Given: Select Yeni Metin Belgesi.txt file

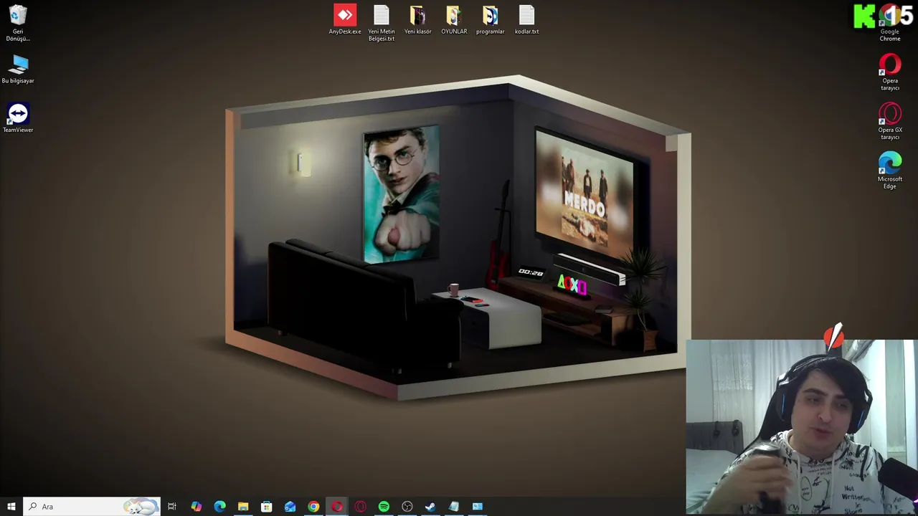Looking at the screenshot, I should point(382,23).
